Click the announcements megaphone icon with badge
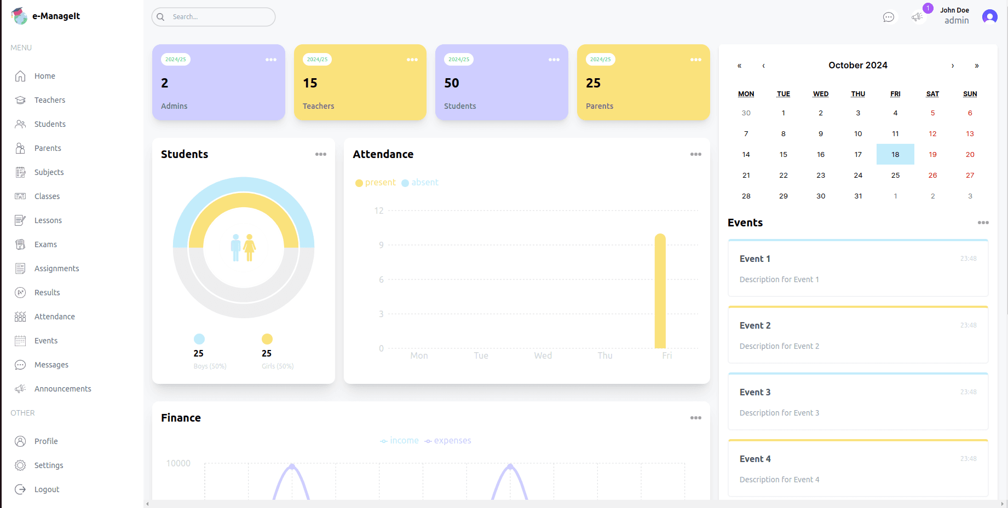Screen dimensions: 1008x508 pyautogui.click(x=917, y=17)
